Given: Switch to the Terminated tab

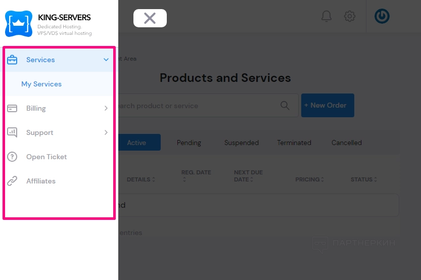Looking at the screenshot, I should click(294, 143).
